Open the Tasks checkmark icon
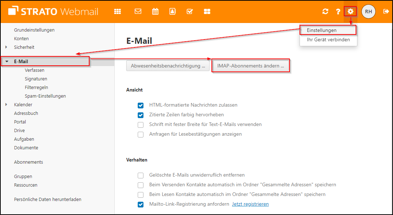Screen dimensions: 393x215 click(190, 11)
